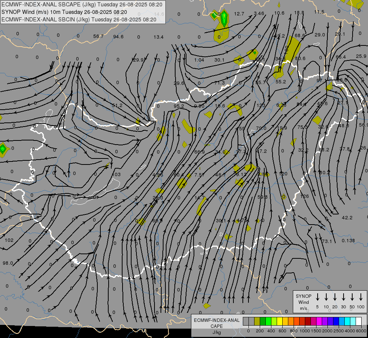The height and width of the screenshot is (338, 368).
Task: Click the value '1.04' on the map
Action: (199, 60)
